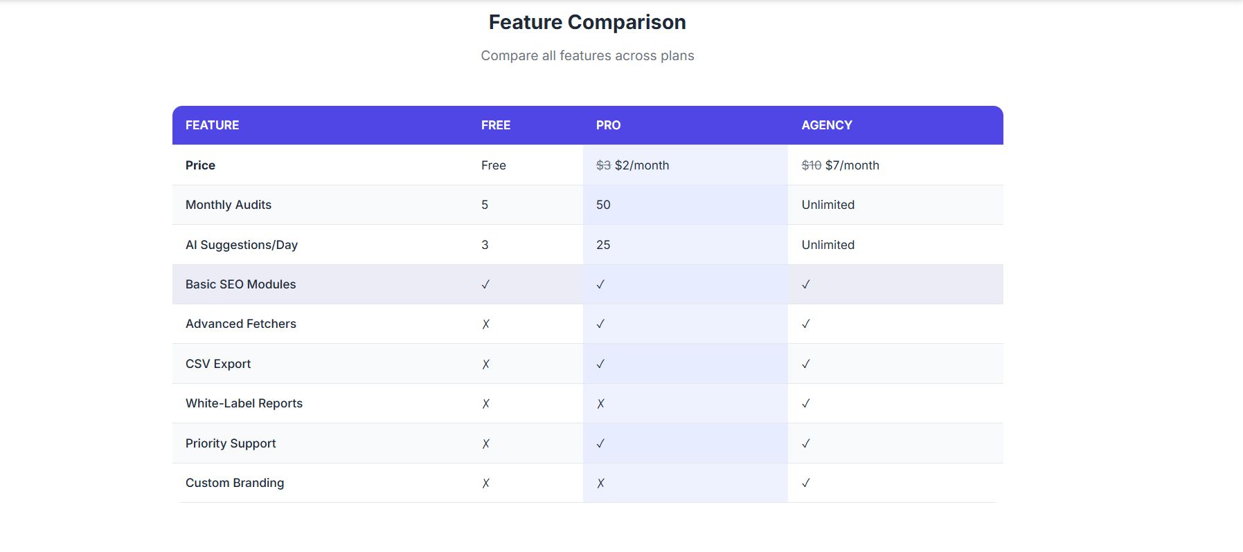The height and width of the screenshot is (552, 1243).
Task: Click the Feature Comparison heading
Action: (587, 22)
